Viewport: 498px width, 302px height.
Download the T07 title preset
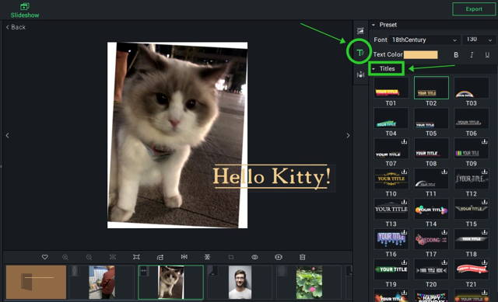[404, 141]
